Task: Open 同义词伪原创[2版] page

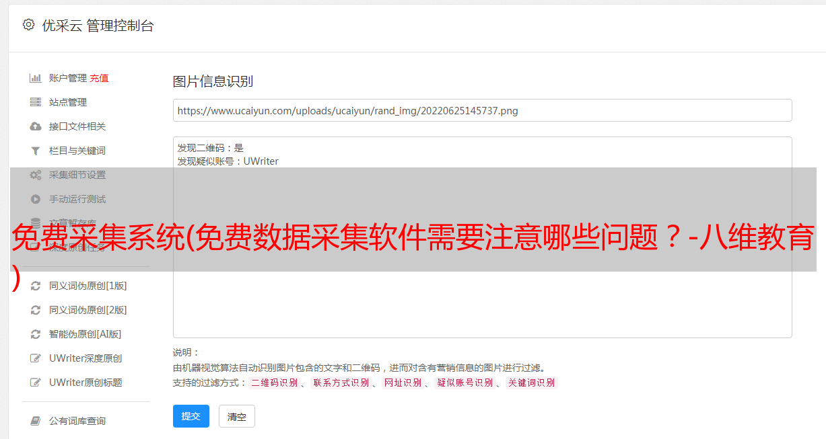Action: pyautogui.click(x=88, y=310)
